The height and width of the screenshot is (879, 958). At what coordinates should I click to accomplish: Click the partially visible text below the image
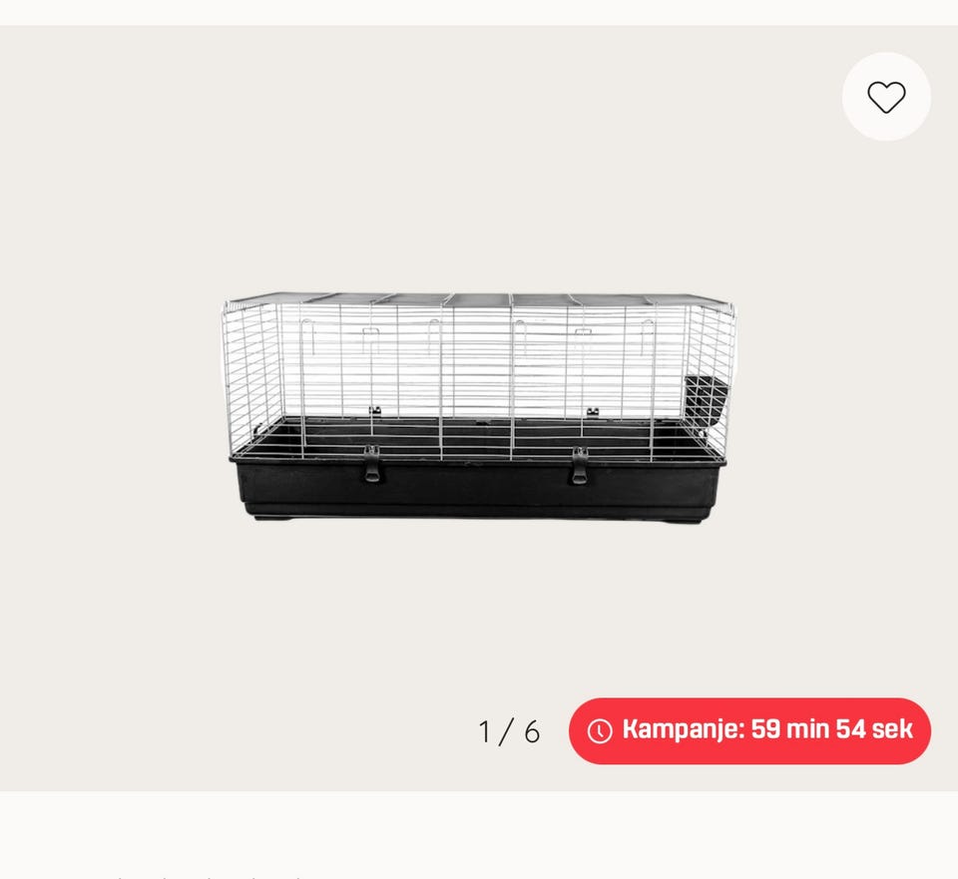pyautogui.click(x=208, y=877)
